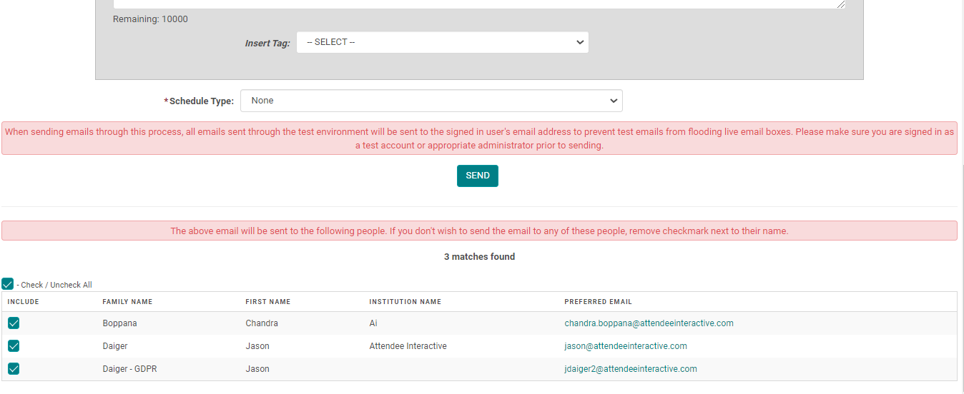Click the Boppana family name cell
The image size is (964, 394).
pos(119,323)
